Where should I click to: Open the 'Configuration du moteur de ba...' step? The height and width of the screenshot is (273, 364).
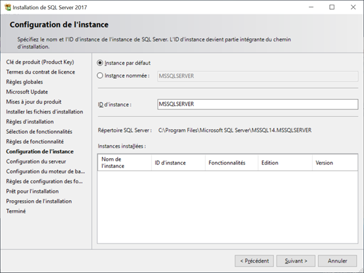point(45,171)
